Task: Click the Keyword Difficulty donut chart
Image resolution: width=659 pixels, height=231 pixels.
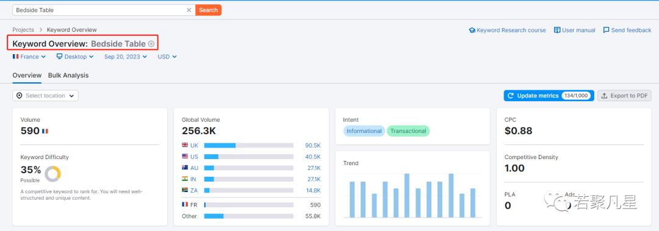Action: (x=53, y=174)
